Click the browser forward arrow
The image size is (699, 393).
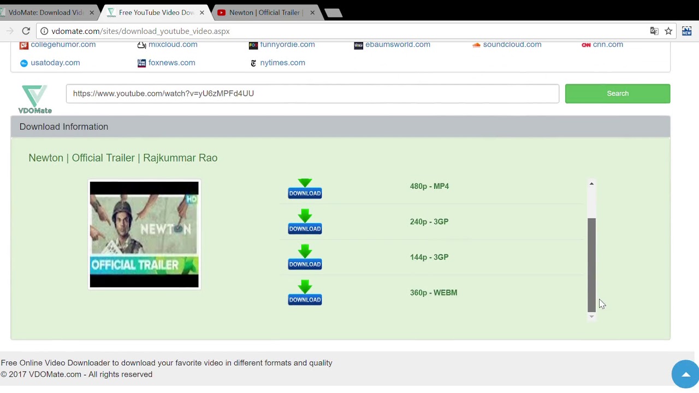(x=10, y=31)
